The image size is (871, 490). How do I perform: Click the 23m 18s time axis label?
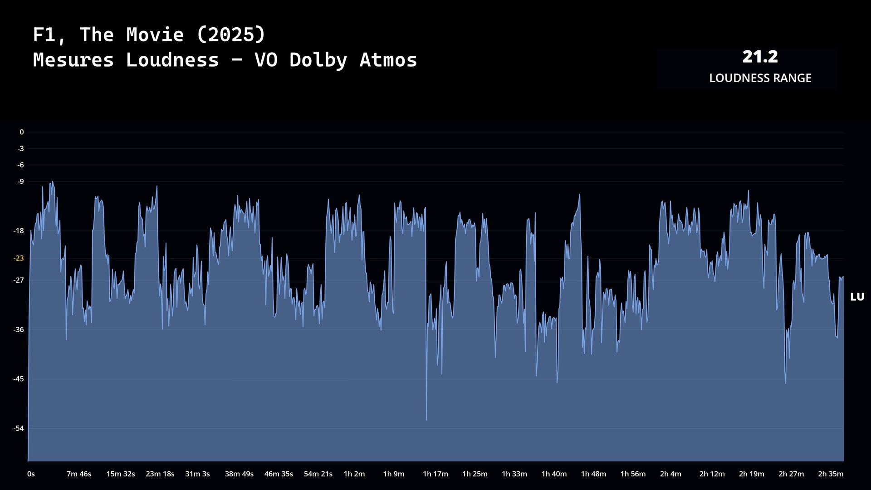point(160,474)
